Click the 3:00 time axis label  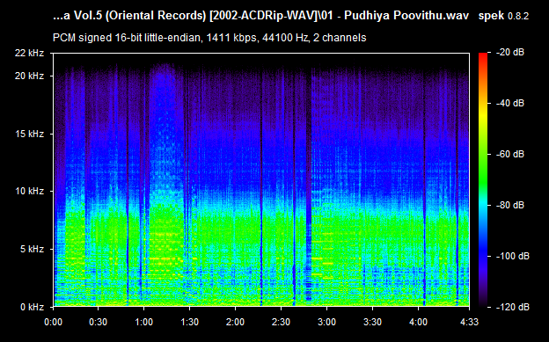coord(326,322)
